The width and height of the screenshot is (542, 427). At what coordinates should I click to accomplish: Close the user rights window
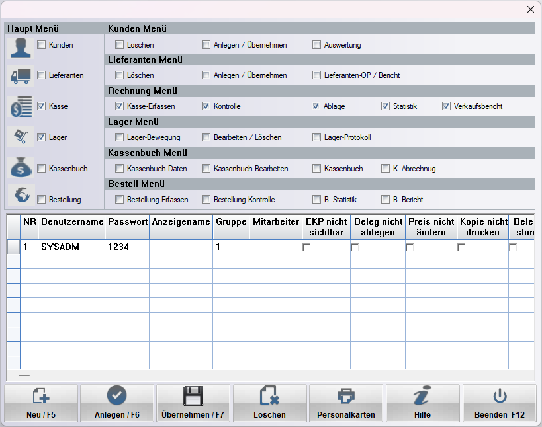(x=531, y=9)
